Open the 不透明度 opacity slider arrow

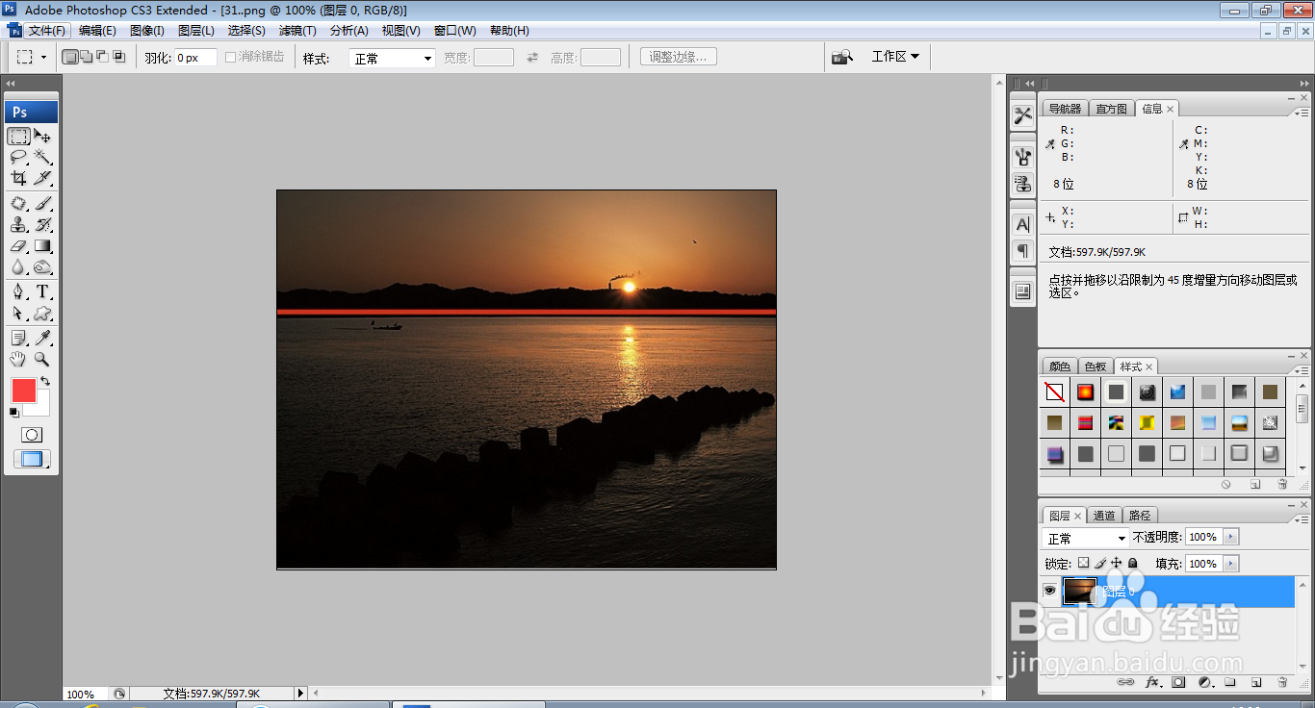[1231, 537]
